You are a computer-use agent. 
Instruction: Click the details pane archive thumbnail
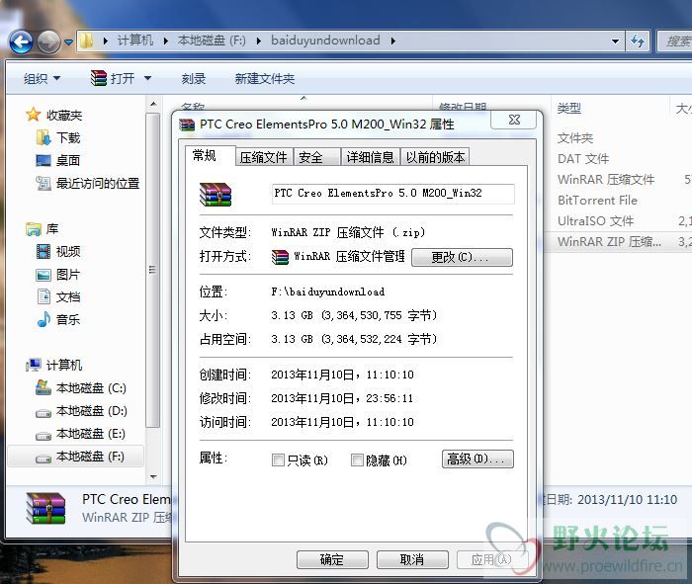click(45, 508)
